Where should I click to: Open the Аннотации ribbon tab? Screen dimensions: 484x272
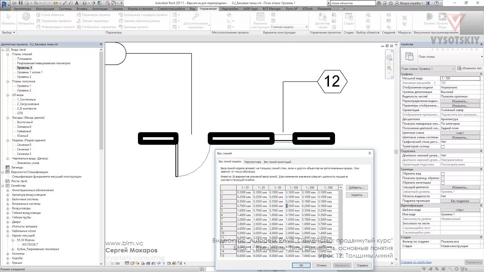(99, 9)
